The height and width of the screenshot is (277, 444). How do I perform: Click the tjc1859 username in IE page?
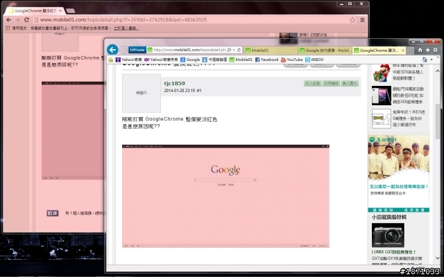pos(174,83)
